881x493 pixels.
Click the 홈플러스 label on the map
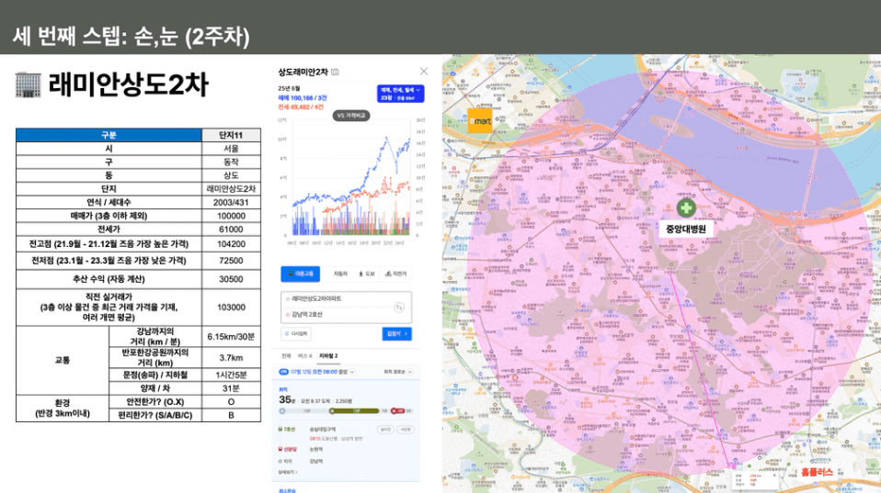[817, 472]
